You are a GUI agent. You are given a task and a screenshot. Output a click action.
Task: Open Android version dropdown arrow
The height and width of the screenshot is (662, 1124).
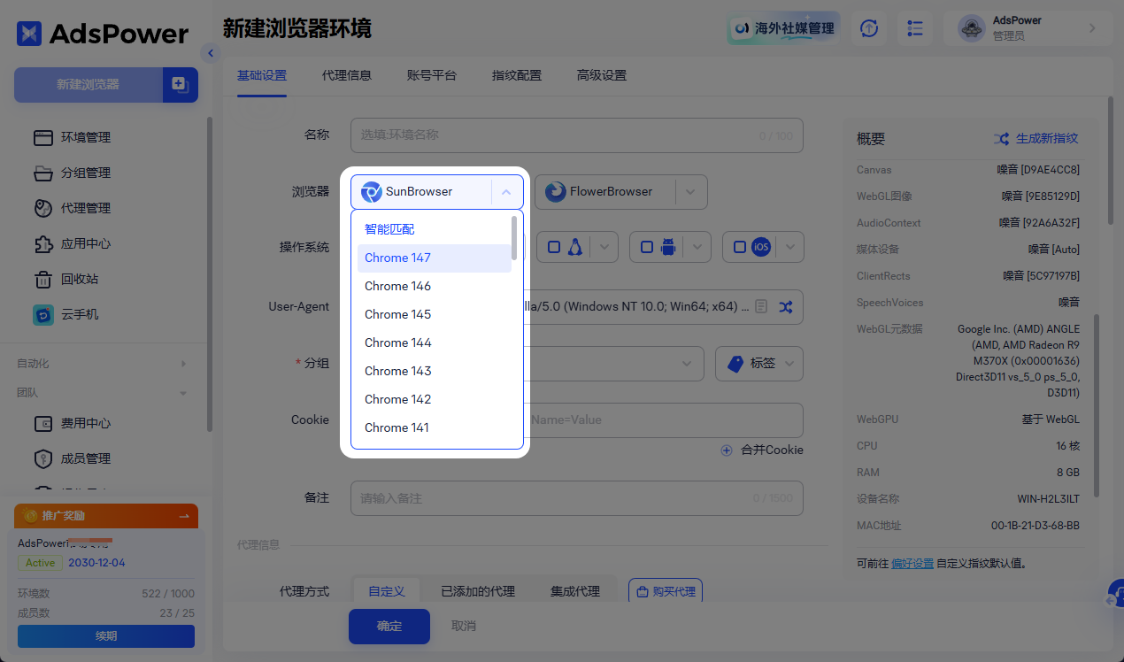tap(698, 247)
